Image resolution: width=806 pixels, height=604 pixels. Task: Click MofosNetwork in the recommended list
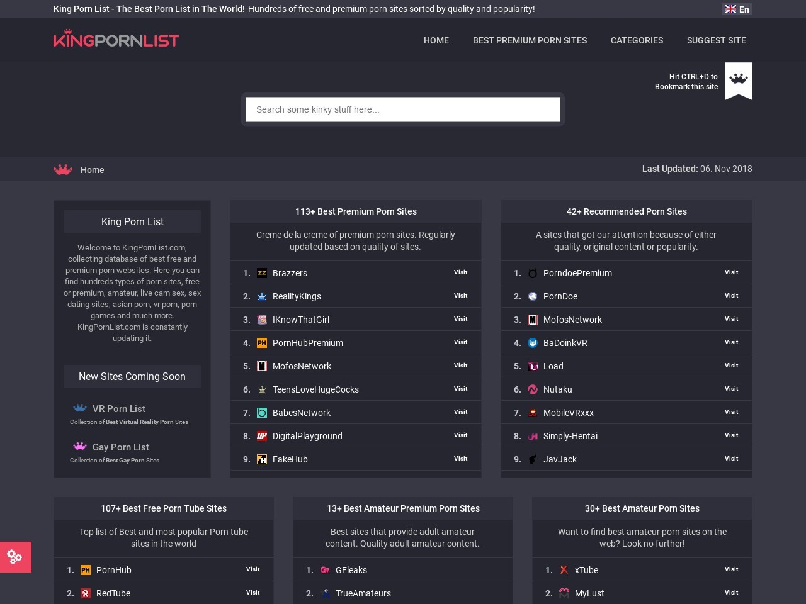pyautogui.click(x=572, y=320)
